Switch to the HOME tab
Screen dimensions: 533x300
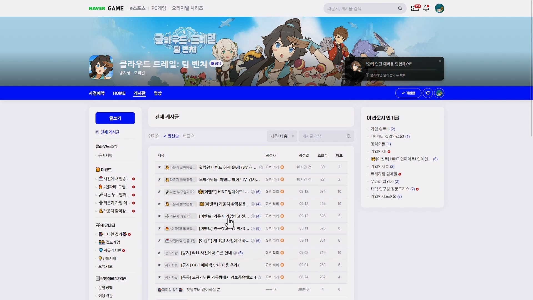pos(119,93)
